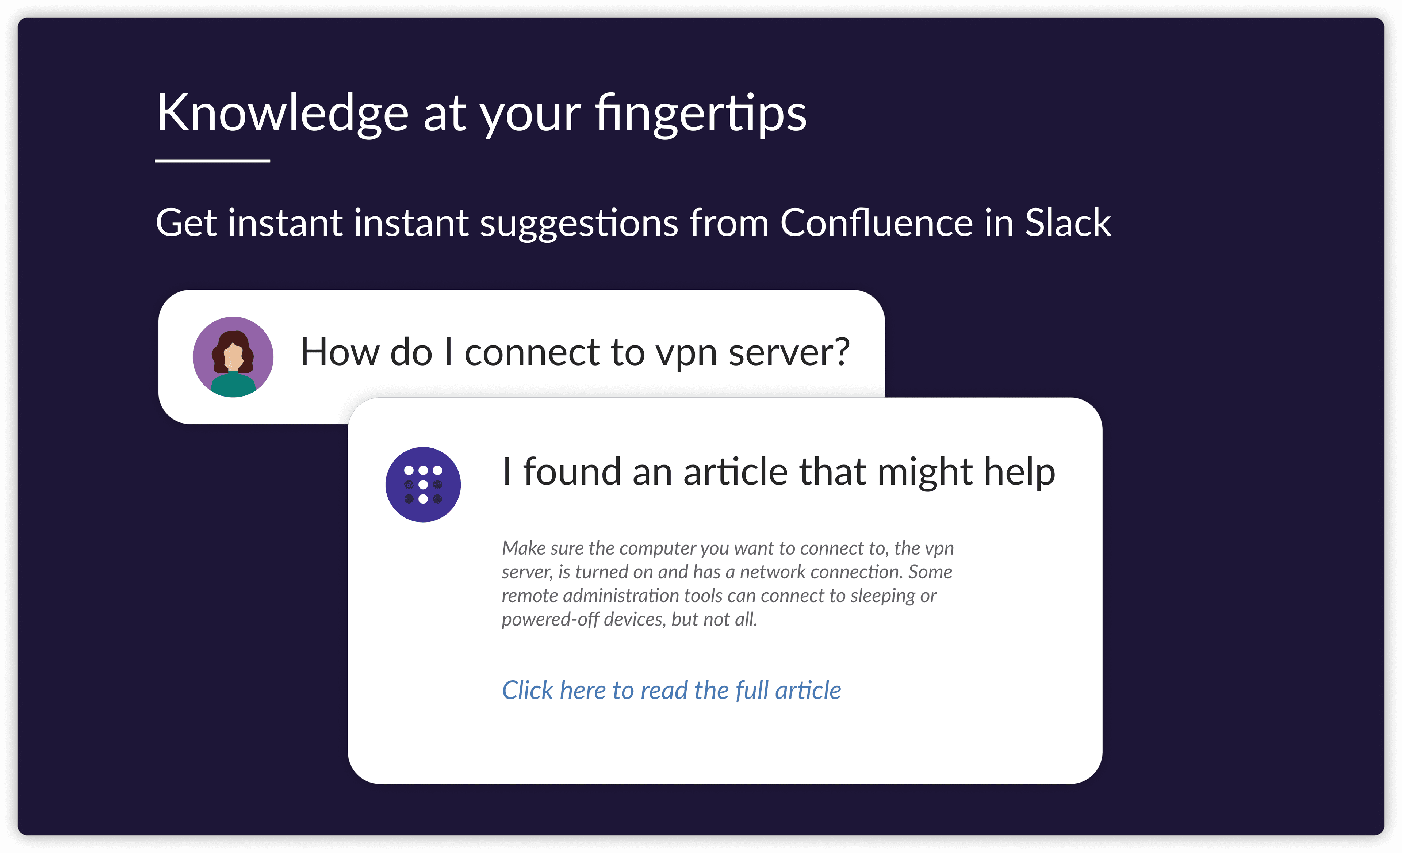Open the full article link

[x=671, y=690]
